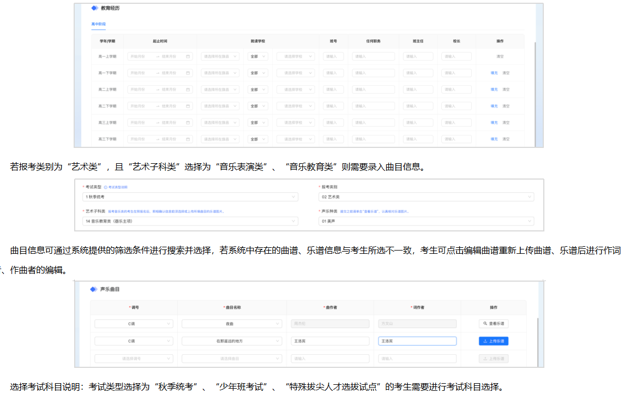Click 填充 link in 高一下学期 row
The height and width of the screenshot is (393, 624).
tap(494, 73)
